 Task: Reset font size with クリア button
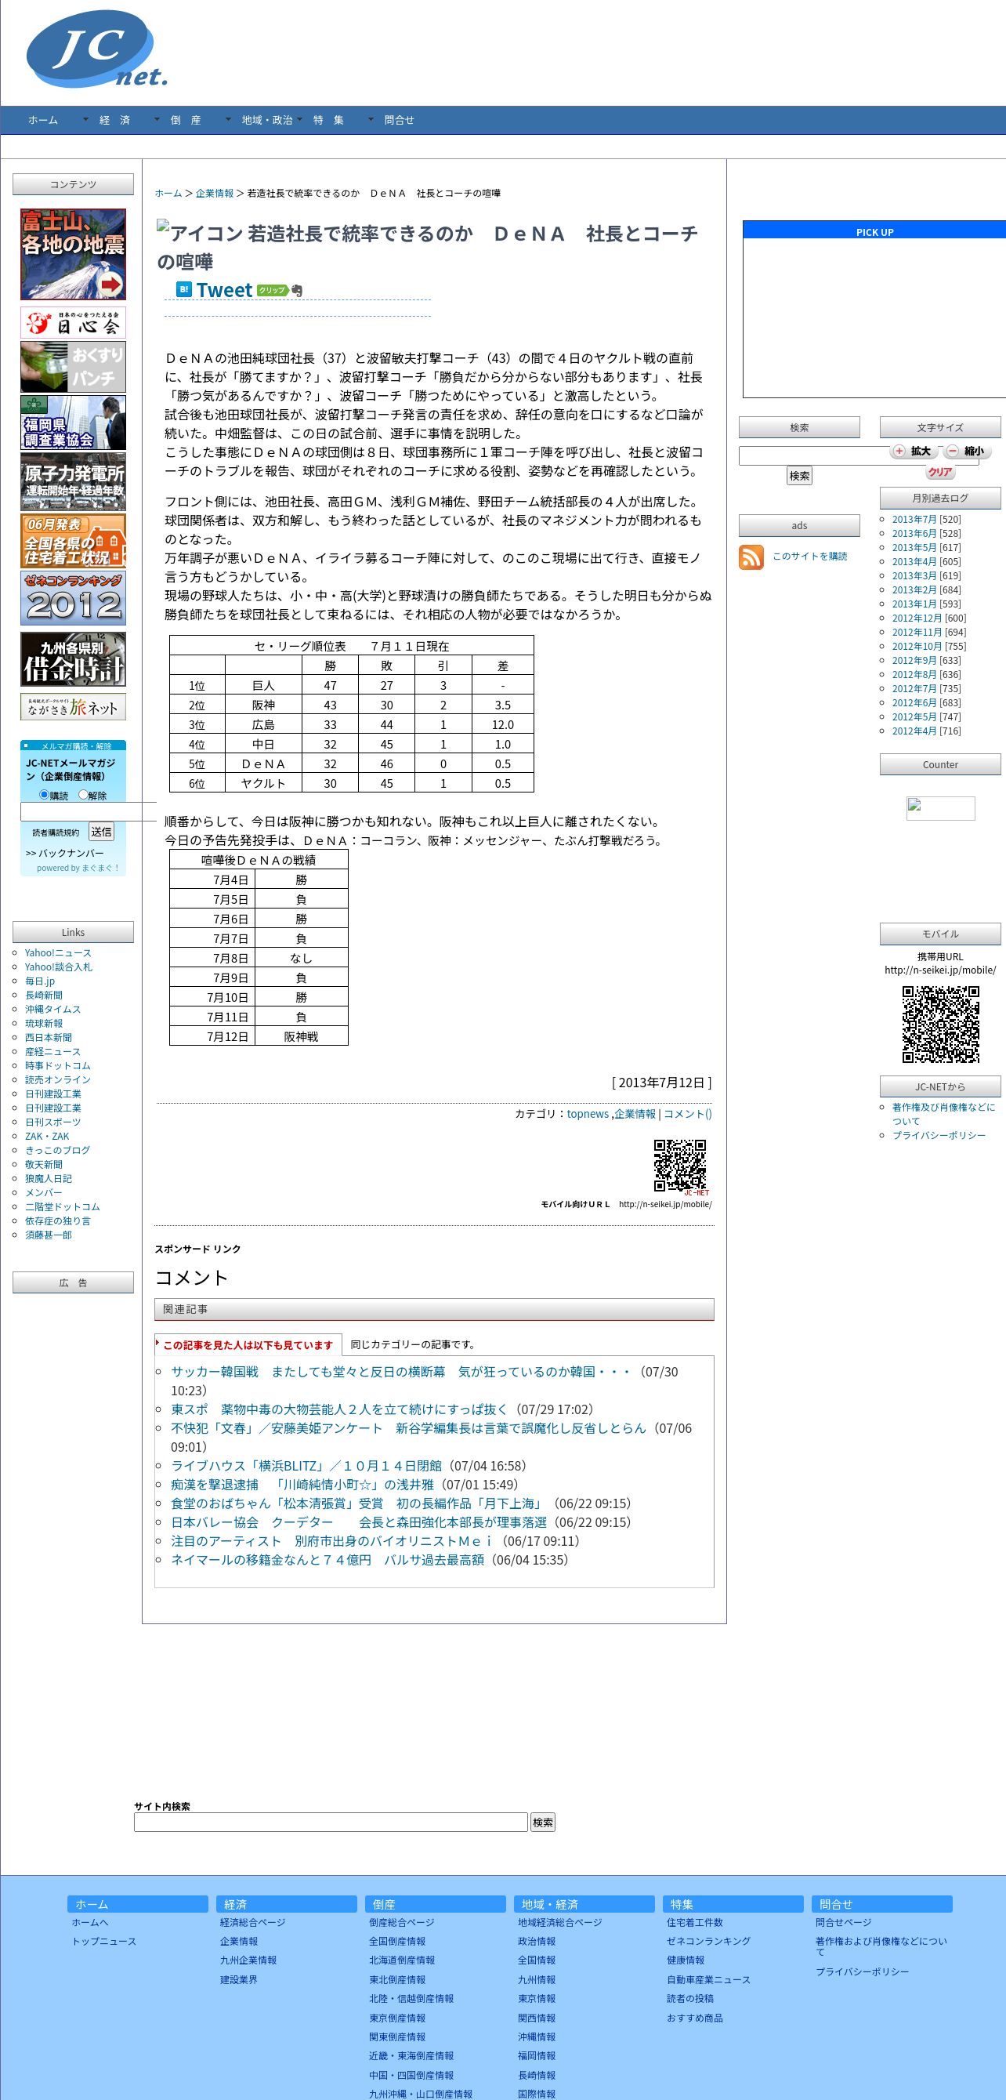(x=940, y=472)
